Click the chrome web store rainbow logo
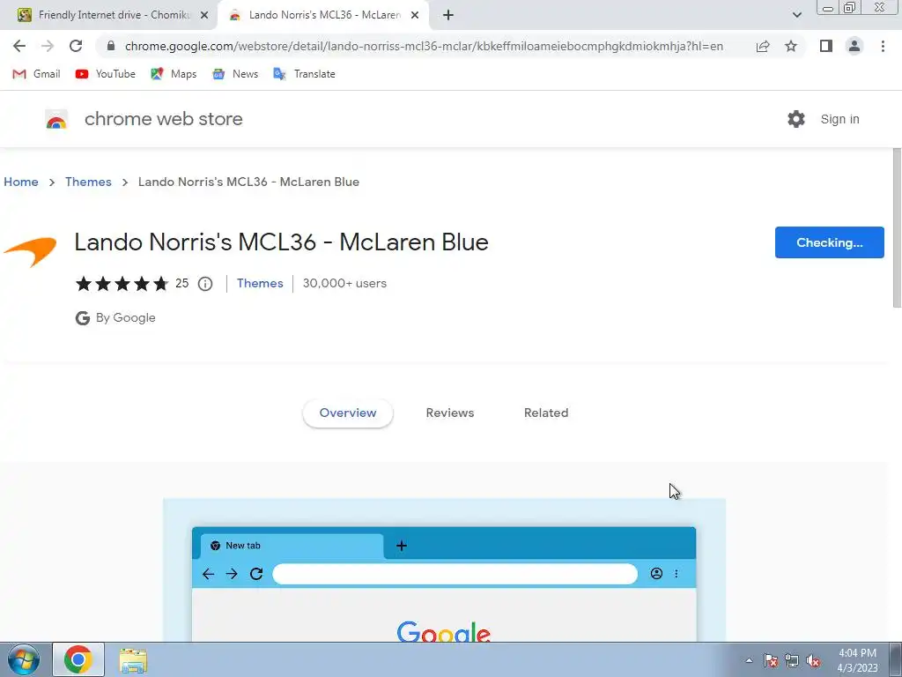Viewport: 902px width, 677px height. (56, 119)
